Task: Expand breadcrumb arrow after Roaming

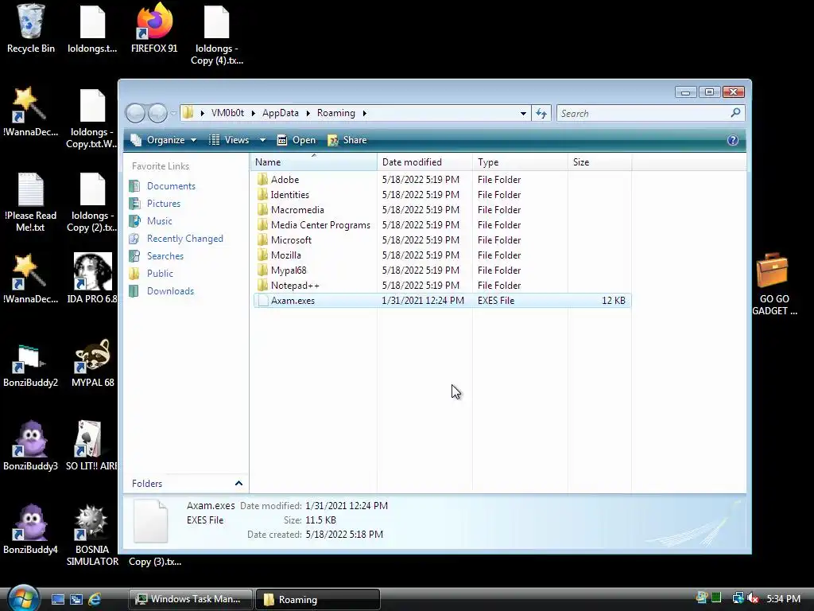Action: [x=364, y=113]
